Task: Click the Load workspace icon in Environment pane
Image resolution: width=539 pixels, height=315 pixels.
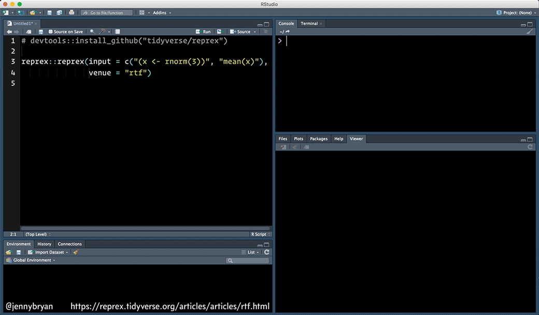Action: 9,252
